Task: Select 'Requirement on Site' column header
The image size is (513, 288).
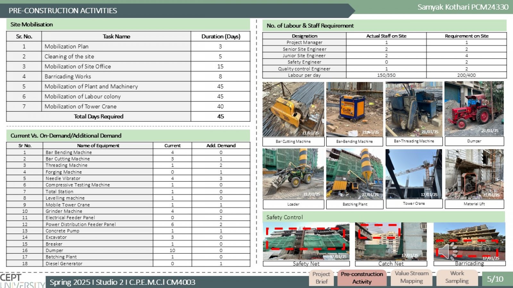Action: tap(467, 36)
